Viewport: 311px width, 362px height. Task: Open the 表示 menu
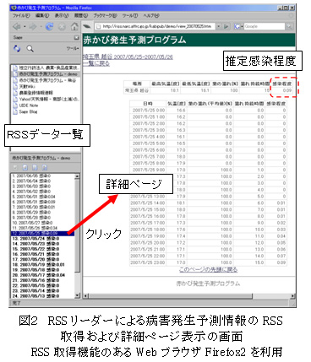coord(62,16)
